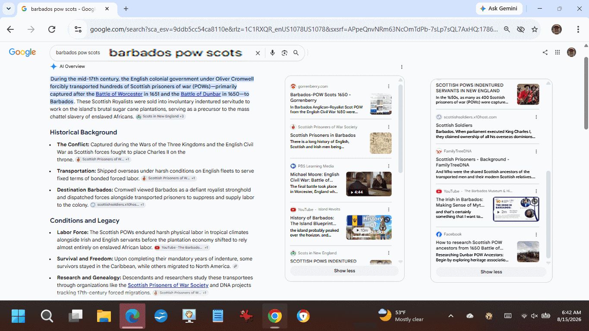Open the Barbados-POW Scots 1650 thumbnail
Viewport: 589px width, 331px height.
(x=381, y=104)
